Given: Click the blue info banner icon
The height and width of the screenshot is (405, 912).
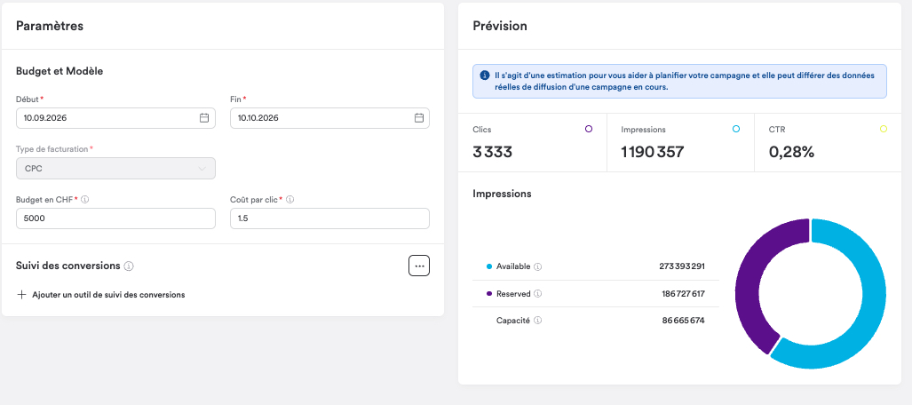Looking at the screenshot, I should point(485,75).
